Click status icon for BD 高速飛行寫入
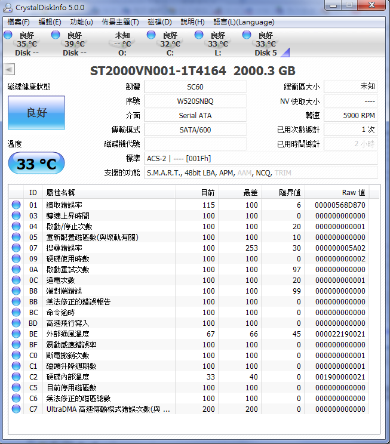The width and height of the screenshot is (390, 444). coord(16,323)
